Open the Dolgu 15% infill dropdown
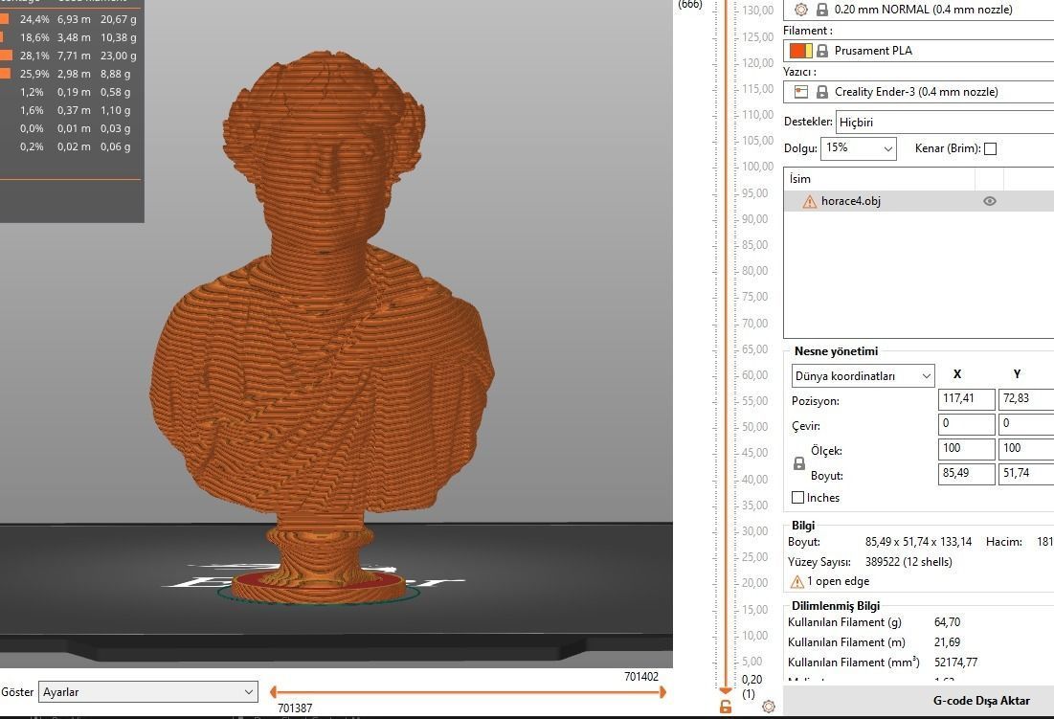Screen dimensions: 1054x719 tap(859, 148)
